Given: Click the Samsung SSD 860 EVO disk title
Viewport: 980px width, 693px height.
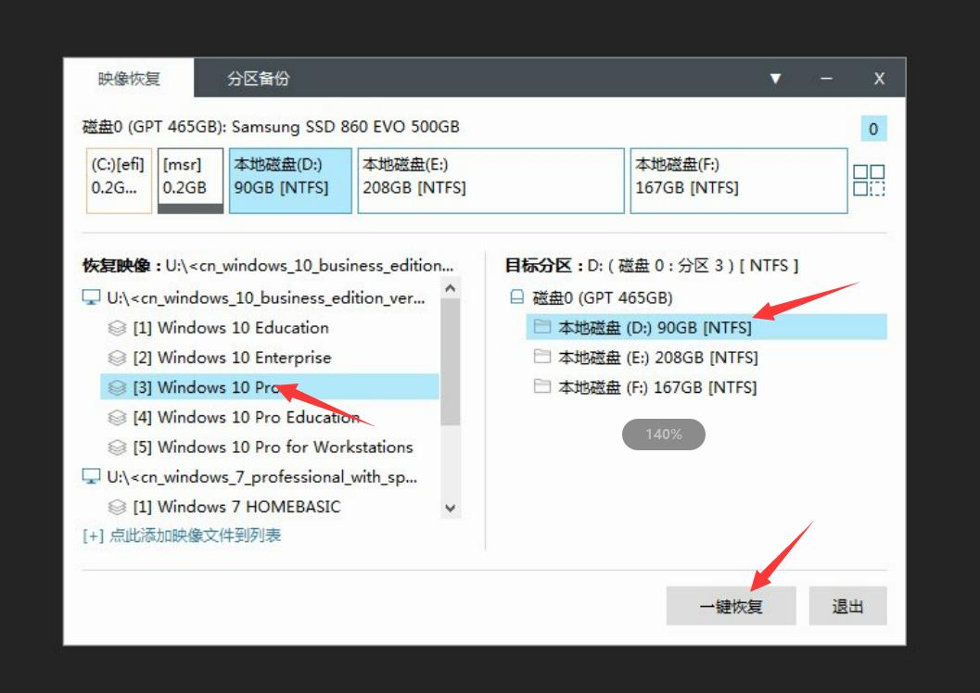Looking at the screenshot, I should [x=271, y=127].
